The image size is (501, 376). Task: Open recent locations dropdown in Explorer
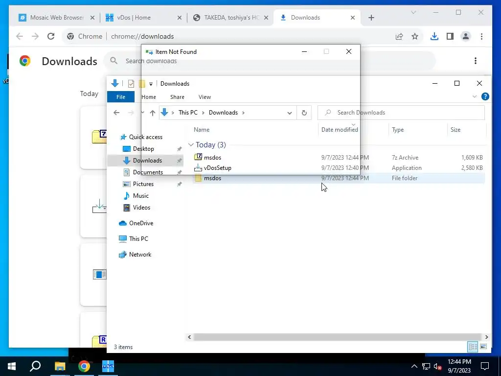(x=142, y=113)
